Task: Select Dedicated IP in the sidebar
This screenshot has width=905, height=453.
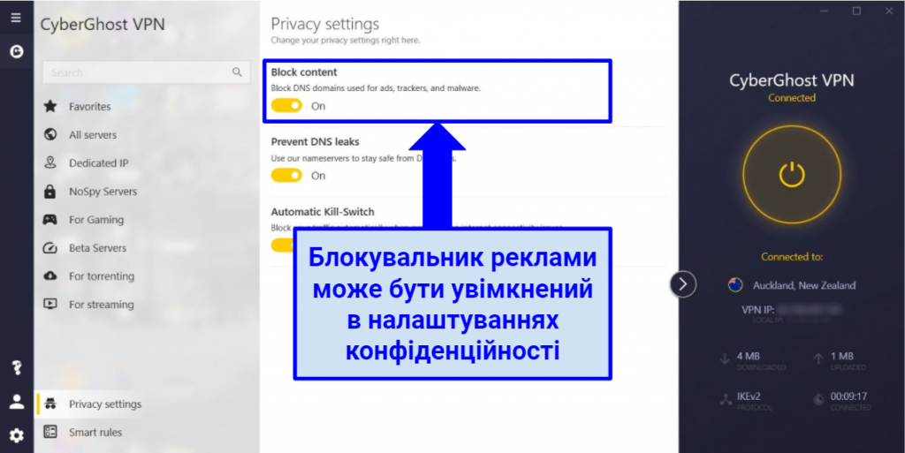Action: click(x=99, y=163)
